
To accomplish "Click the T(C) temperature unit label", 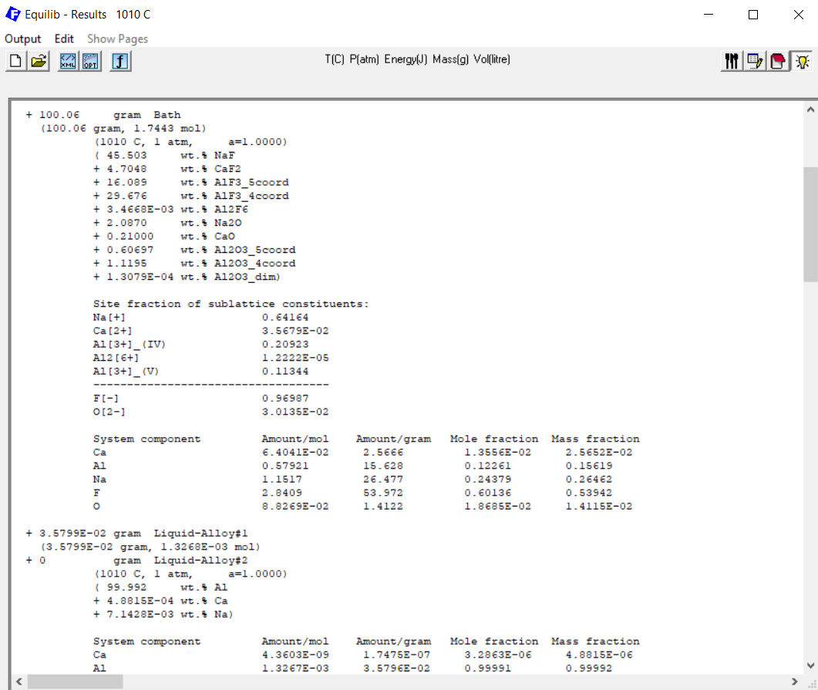I will click(x=333, y=58).
